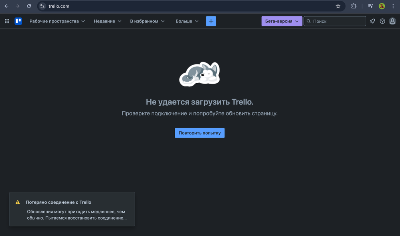400x236 pixels.
Task: Click the Потеряно соединение с Trello title
Action: click(x=59, y=202)
